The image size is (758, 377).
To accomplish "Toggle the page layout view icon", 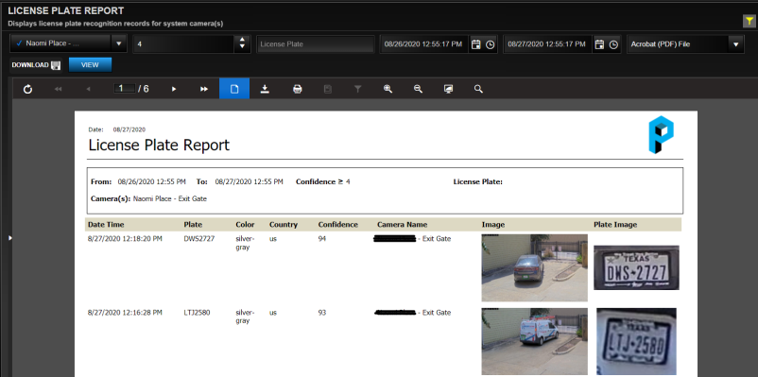I will [234, 89].
